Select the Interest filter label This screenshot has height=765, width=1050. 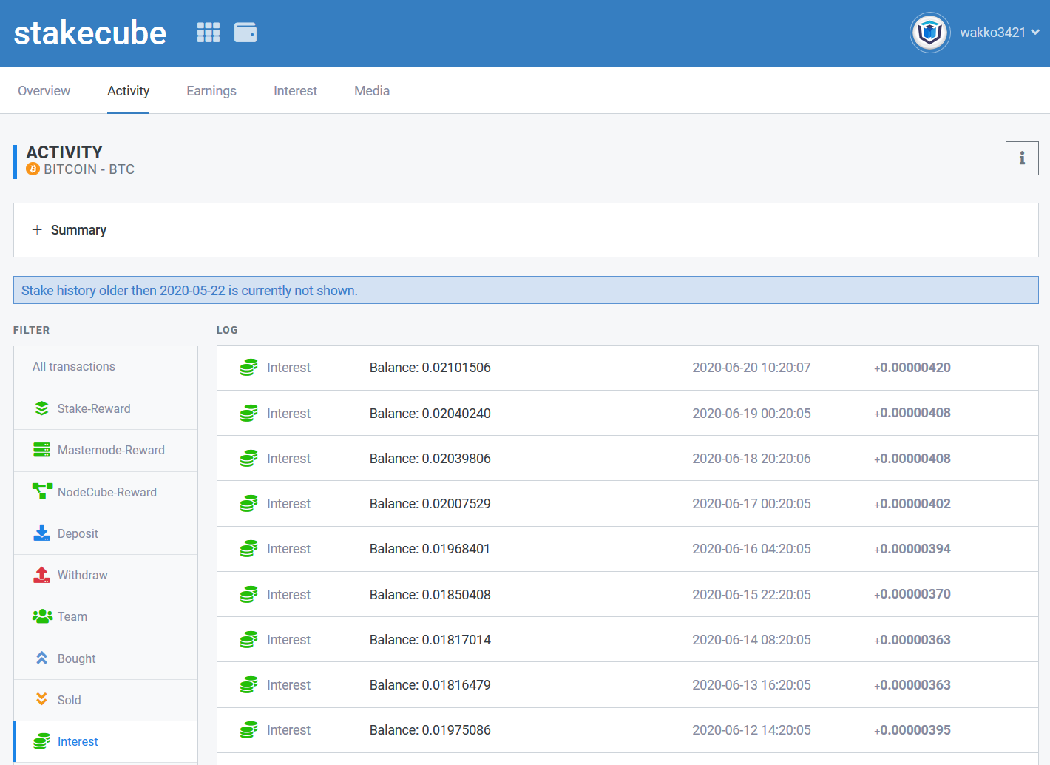78,741
